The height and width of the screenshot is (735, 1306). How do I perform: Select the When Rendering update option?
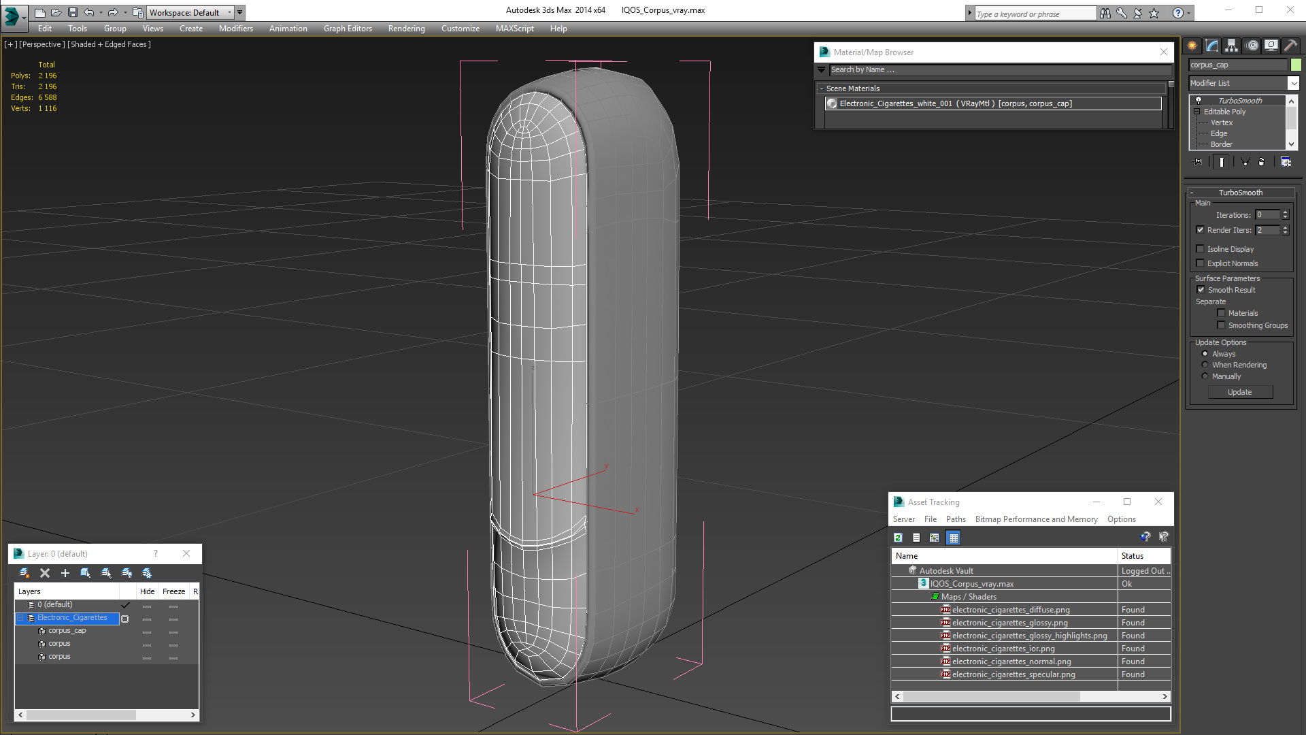click(1205, 365)
